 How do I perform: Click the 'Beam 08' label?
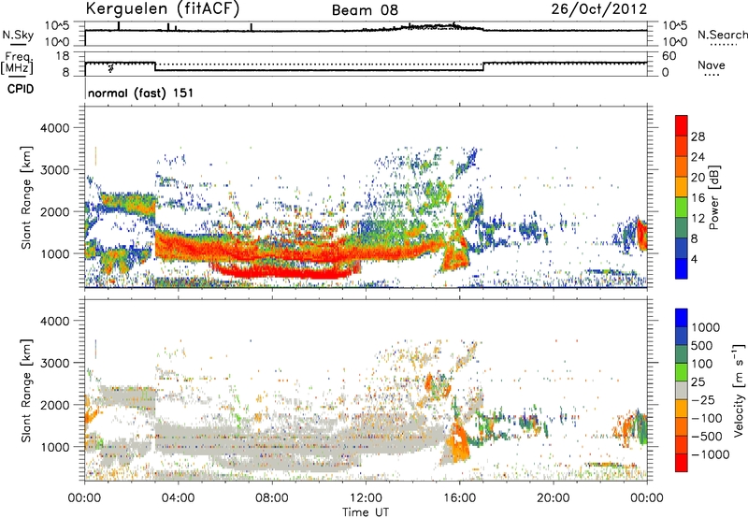[365, 10]
